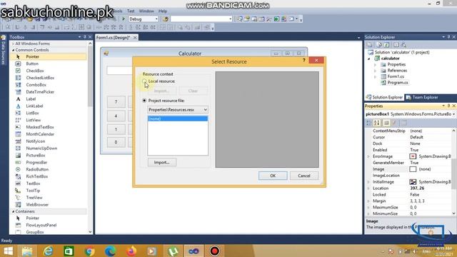The width and height of the screenshot is (457, 257).
Task: Pick the NumericUpDown toolbox control
Action: tap(41, 148)
